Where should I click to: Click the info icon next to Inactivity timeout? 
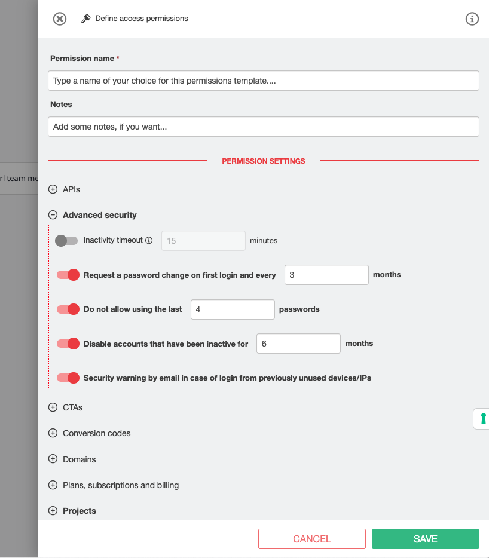click(x=149, y=240)
